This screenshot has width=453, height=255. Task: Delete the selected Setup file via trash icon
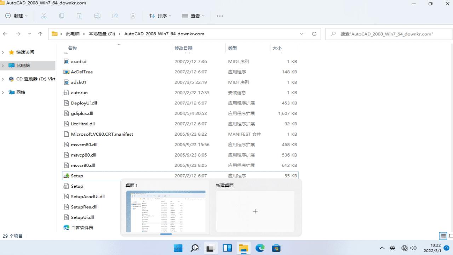click(x=133, y=16)
